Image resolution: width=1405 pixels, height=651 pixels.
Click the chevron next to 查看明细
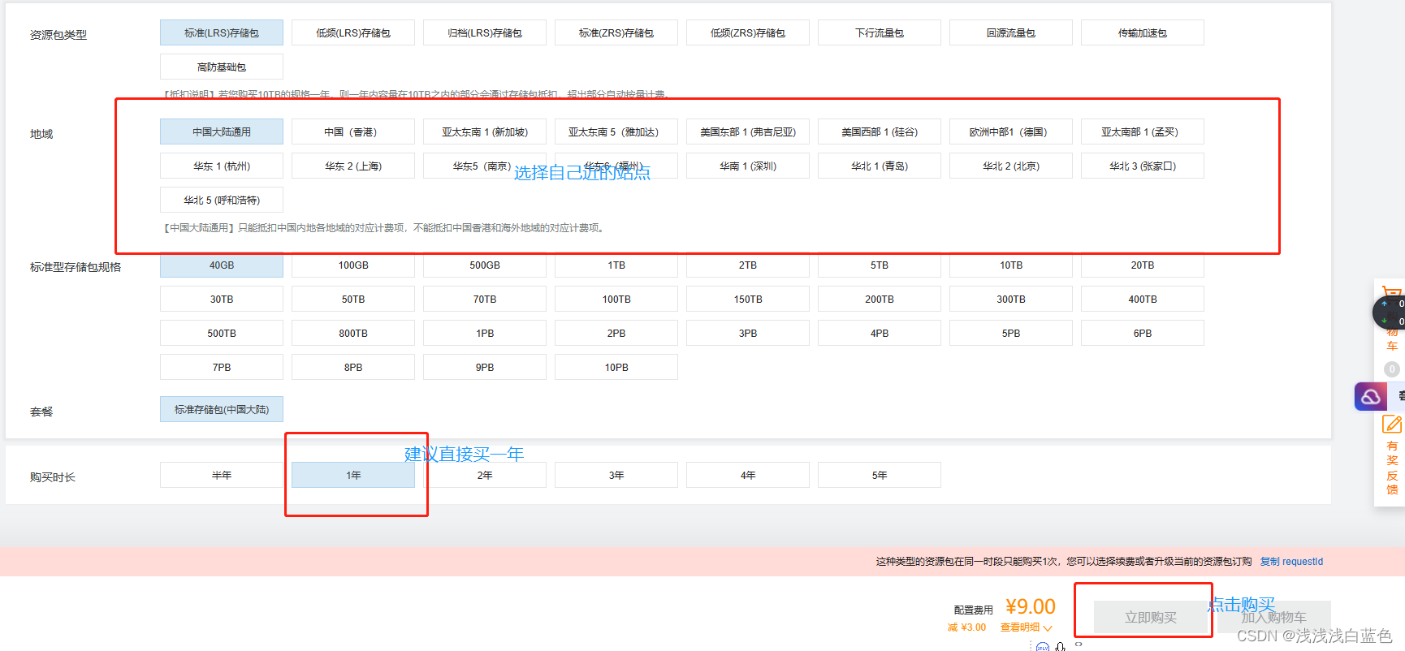pyautogui.click(x=1048, y=628)
